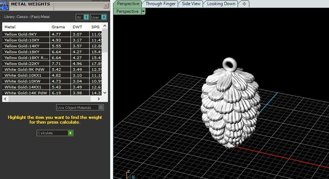Click the table scroll up arrow
329x179 pixels.
coord(105,26)
